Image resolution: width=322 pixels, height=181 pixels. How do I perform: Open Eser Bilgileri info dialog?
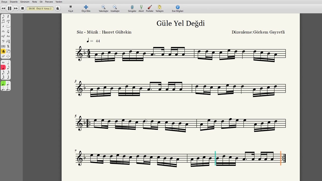point(178,9)
